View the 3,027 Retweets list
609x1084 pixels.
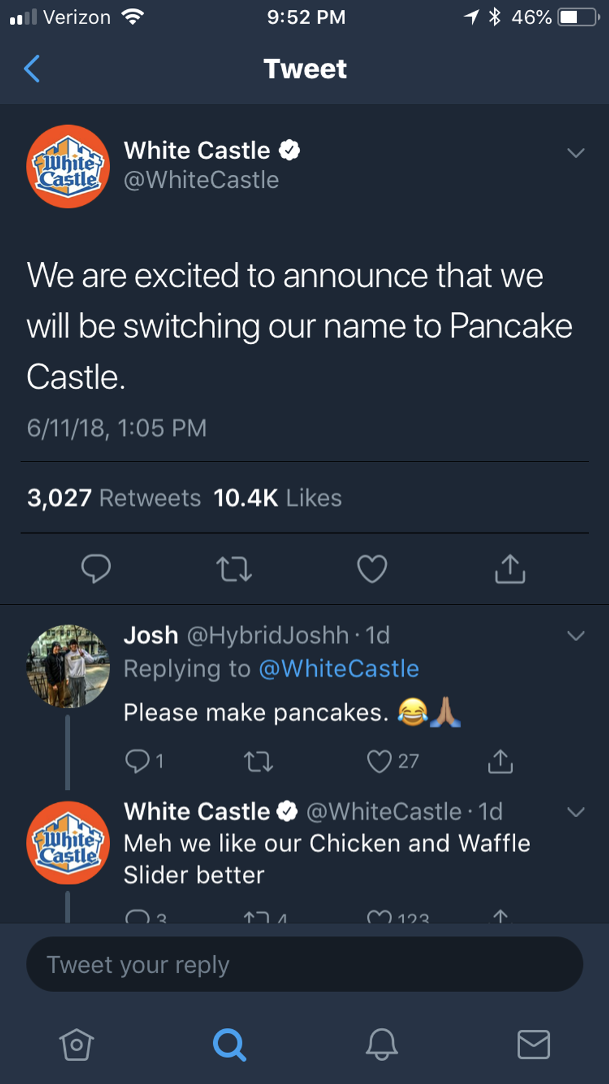(x=114, y=498)
